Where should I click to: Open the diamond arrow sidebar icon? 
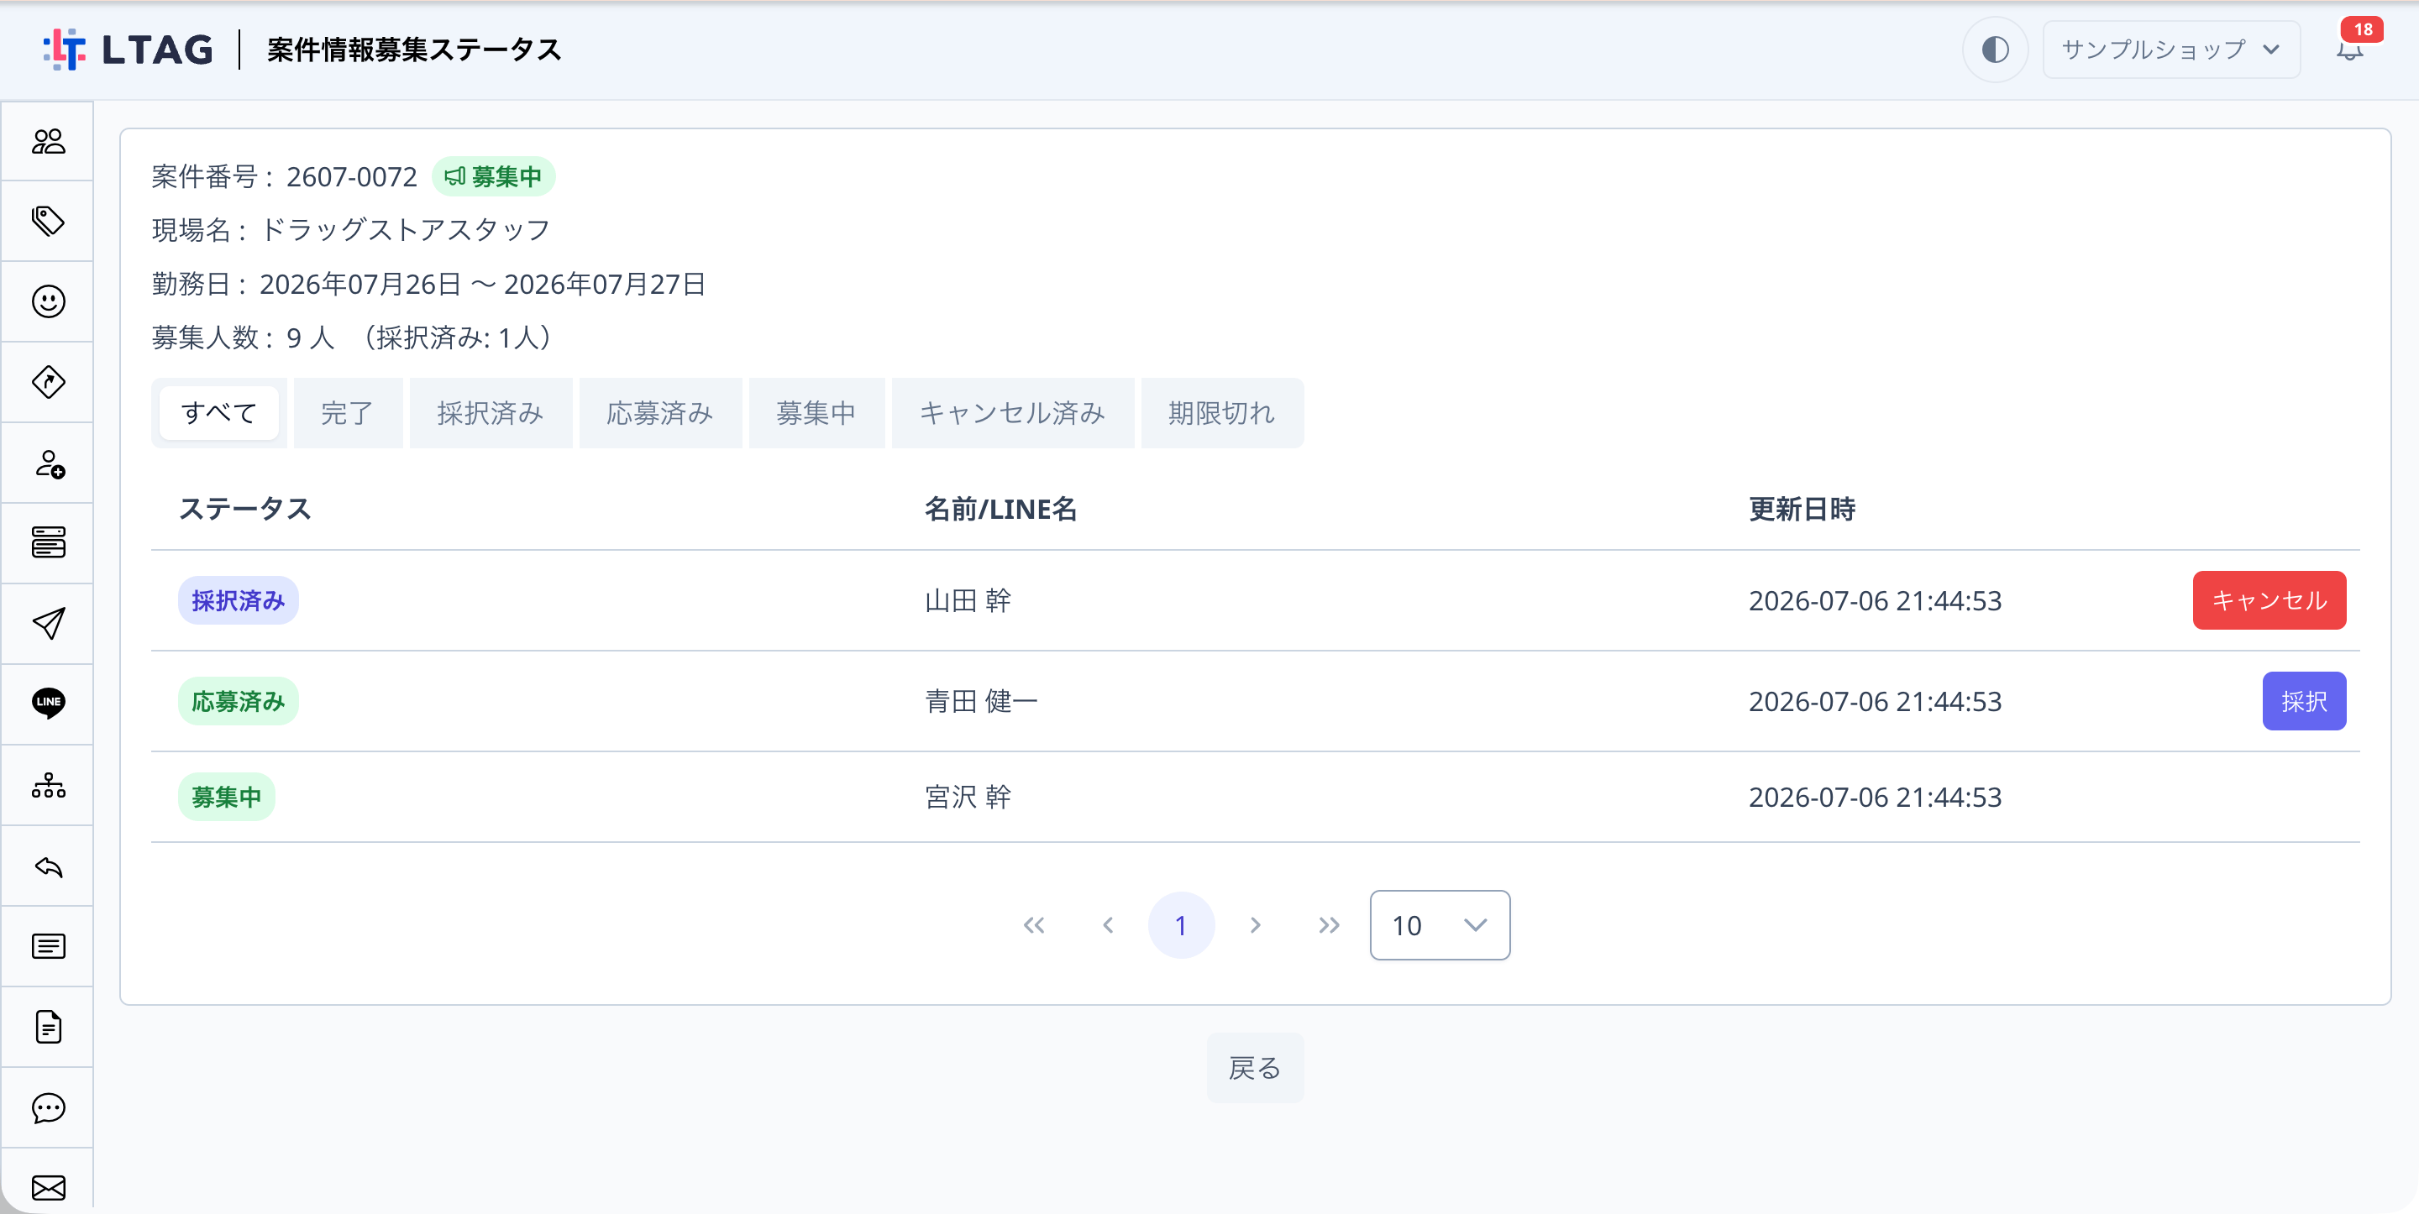point(48,382)
